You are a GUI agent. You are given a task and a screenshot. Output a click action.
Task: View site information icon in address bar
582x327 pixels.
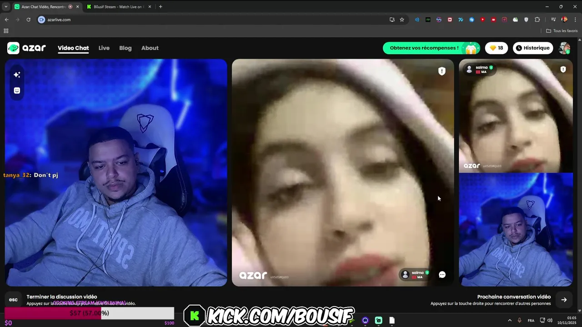click(x=41, y=20)
